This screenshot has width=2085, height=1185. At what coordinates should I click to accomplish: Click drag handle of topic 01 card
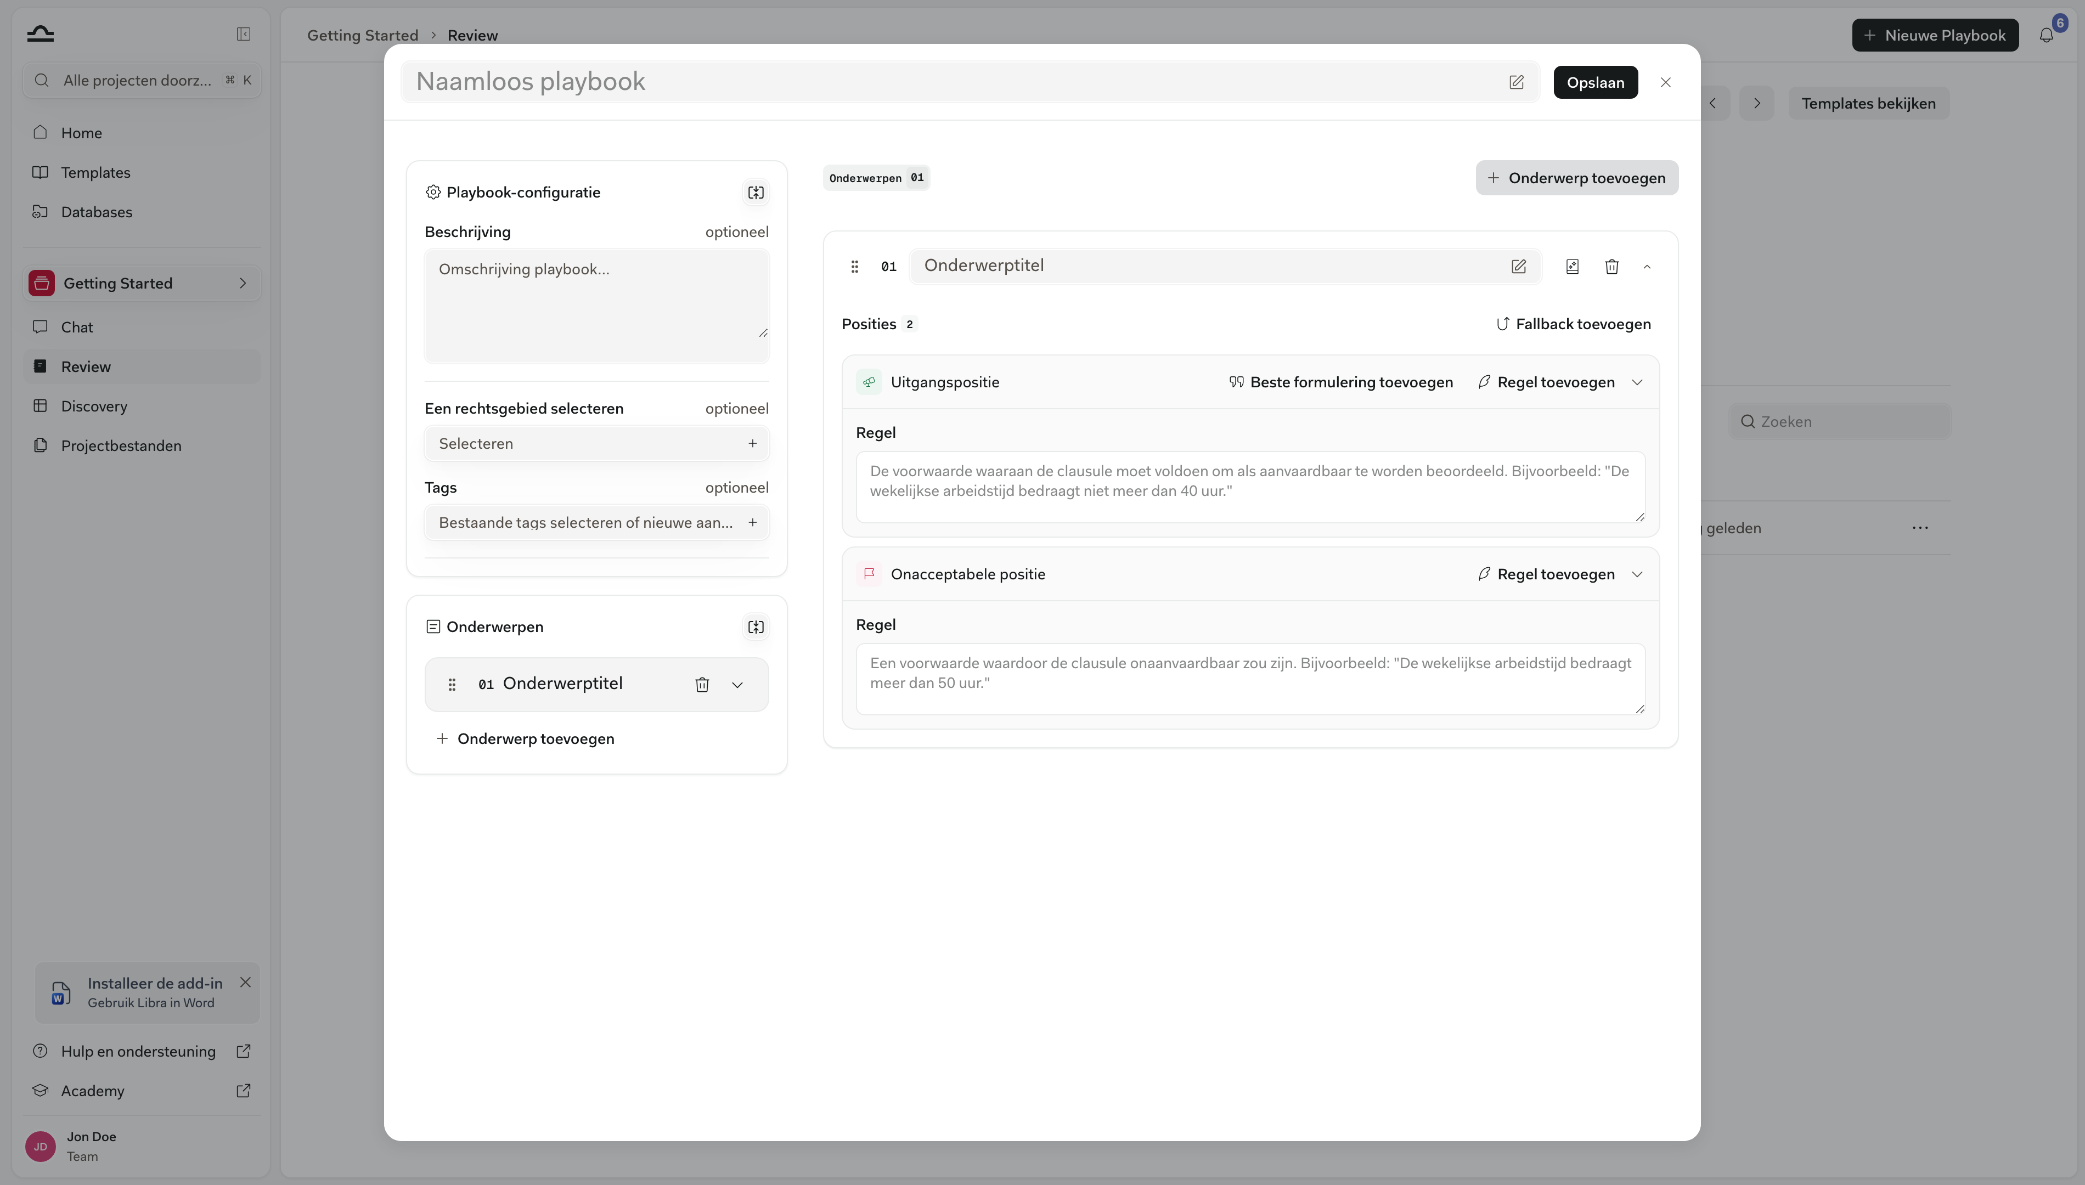coord(854,266)
